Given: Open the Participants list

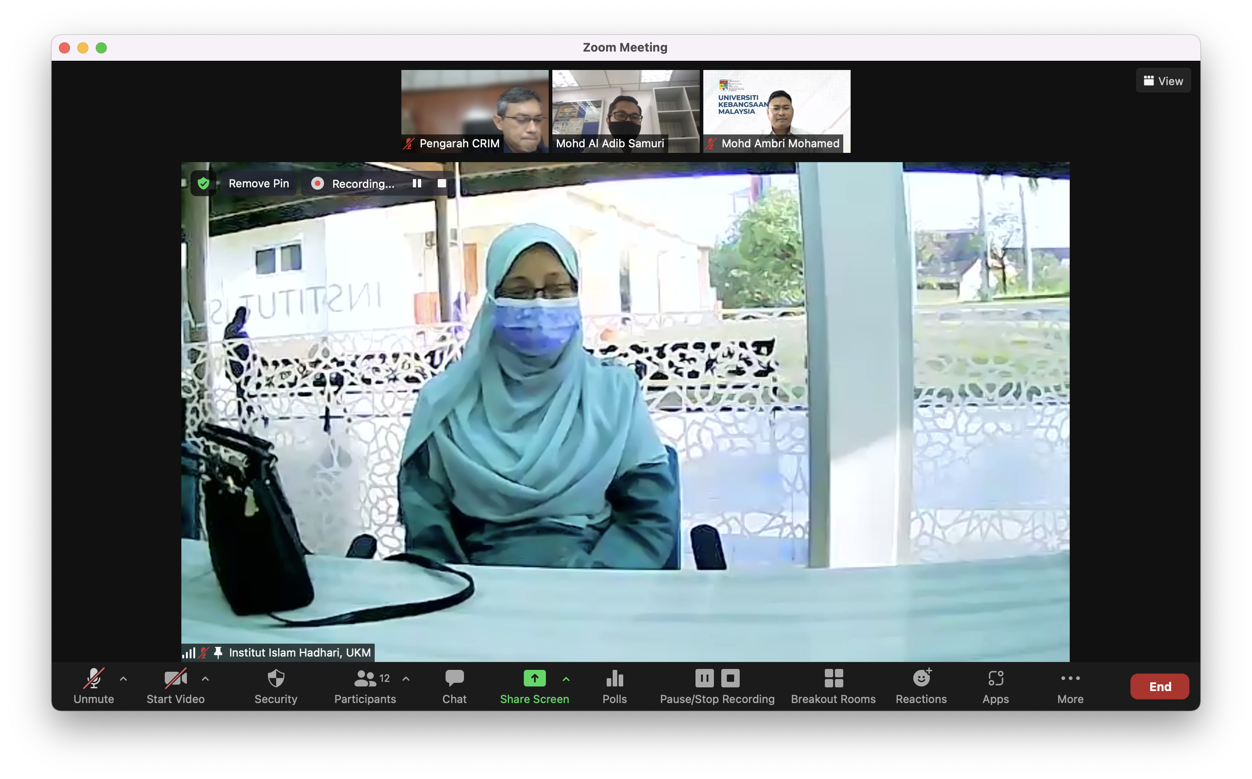Looking at the screenshot, I should point(365,679).
